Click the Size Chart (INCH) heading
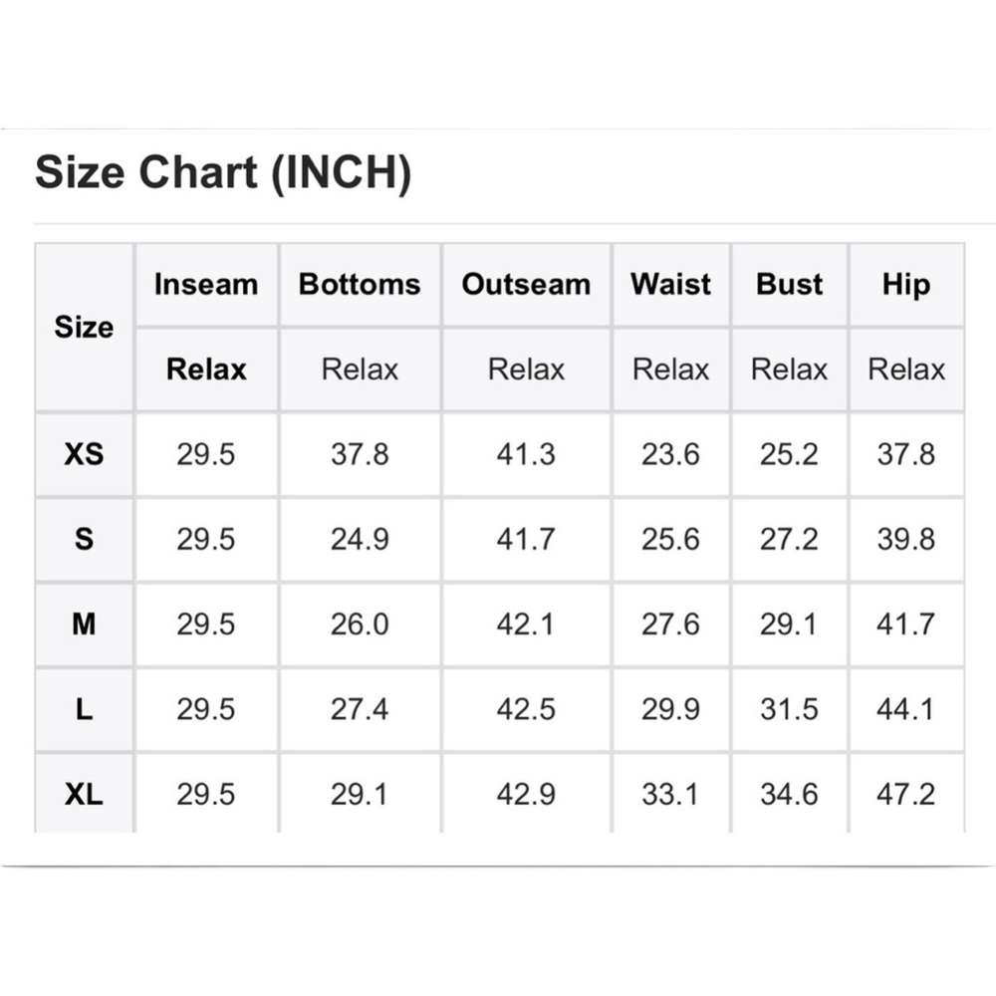Screen dimensions: 996x996 click(223, 172)
